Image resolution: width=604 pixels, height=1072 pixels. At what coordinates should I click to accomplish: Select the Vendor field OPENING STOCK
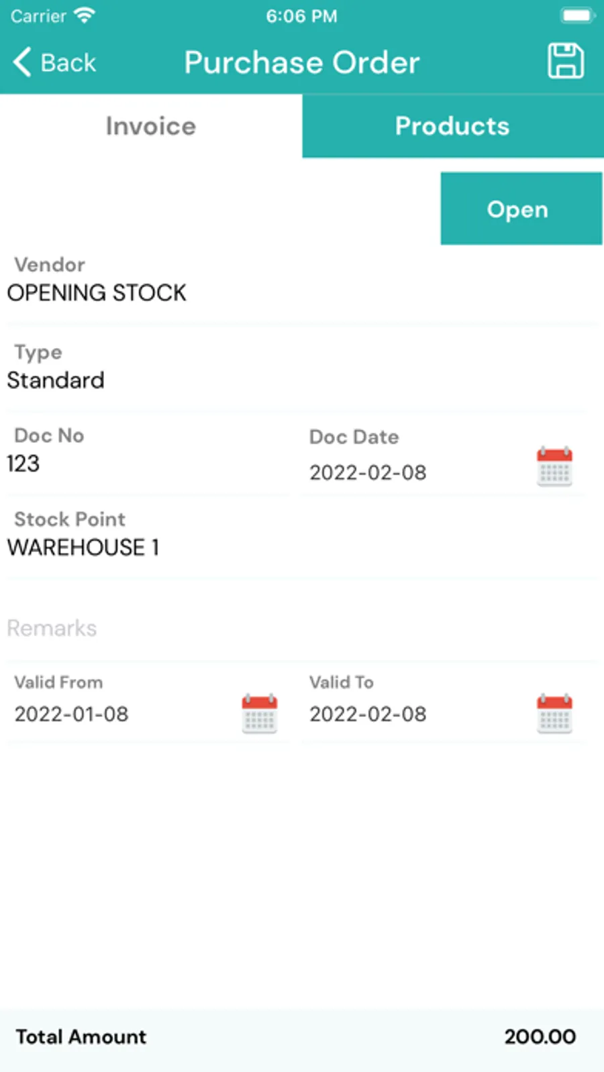click(x=97, y=292)
